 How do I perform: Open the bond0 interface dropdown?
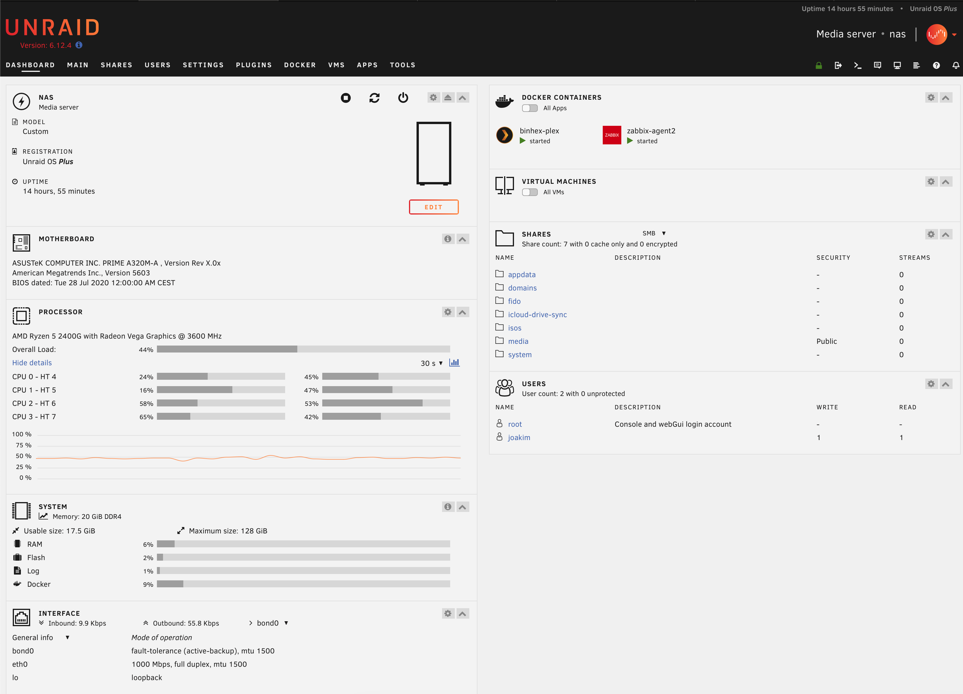pyautogui.click(x=273, y=623)
